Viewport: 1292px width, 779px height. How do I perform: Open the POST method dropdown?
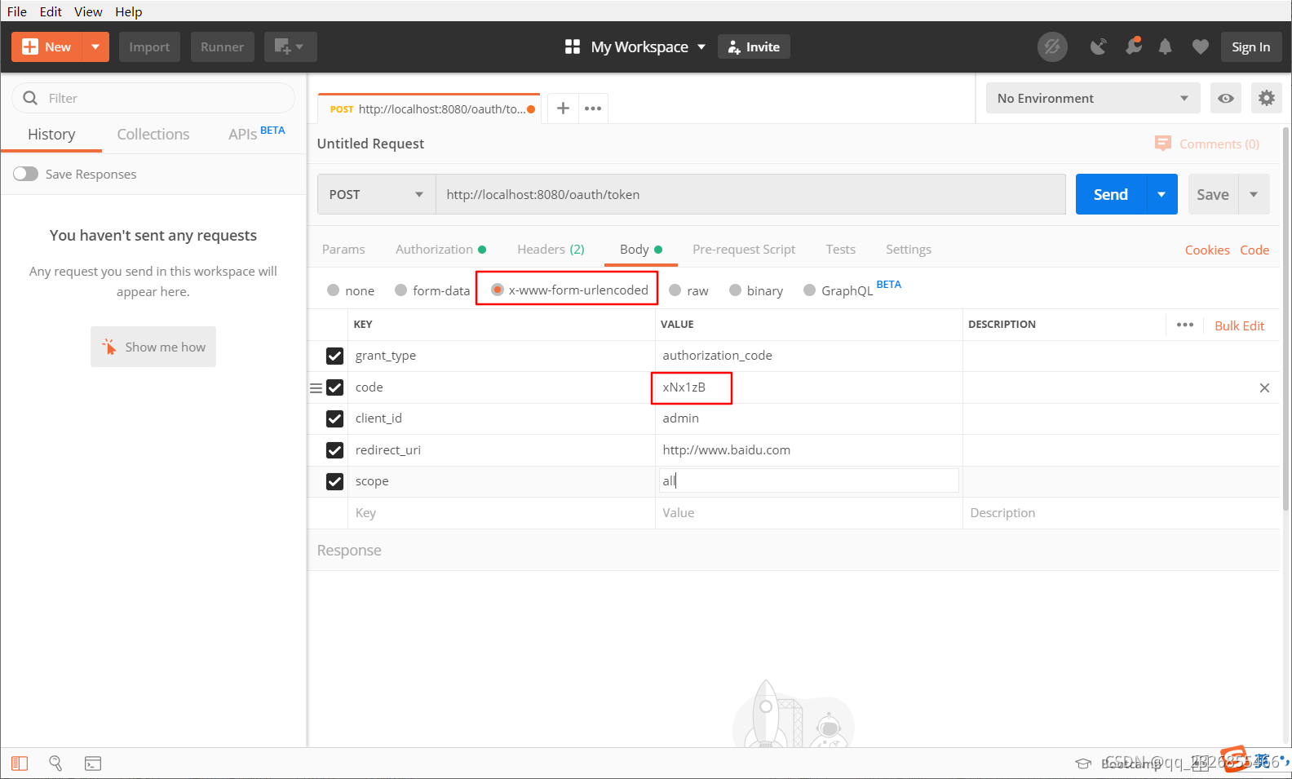click(376, 194)
